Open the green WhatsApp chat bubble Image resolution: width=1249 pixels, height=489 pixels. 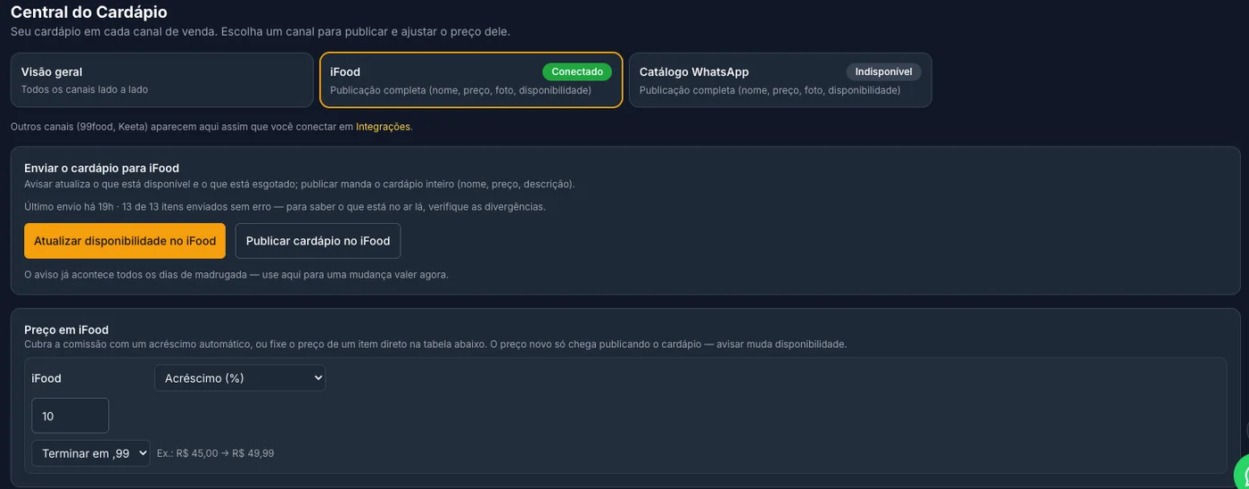[x=1242, y=473]
